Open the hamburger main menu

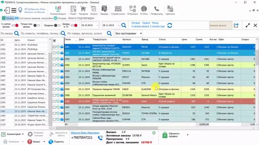14,10
